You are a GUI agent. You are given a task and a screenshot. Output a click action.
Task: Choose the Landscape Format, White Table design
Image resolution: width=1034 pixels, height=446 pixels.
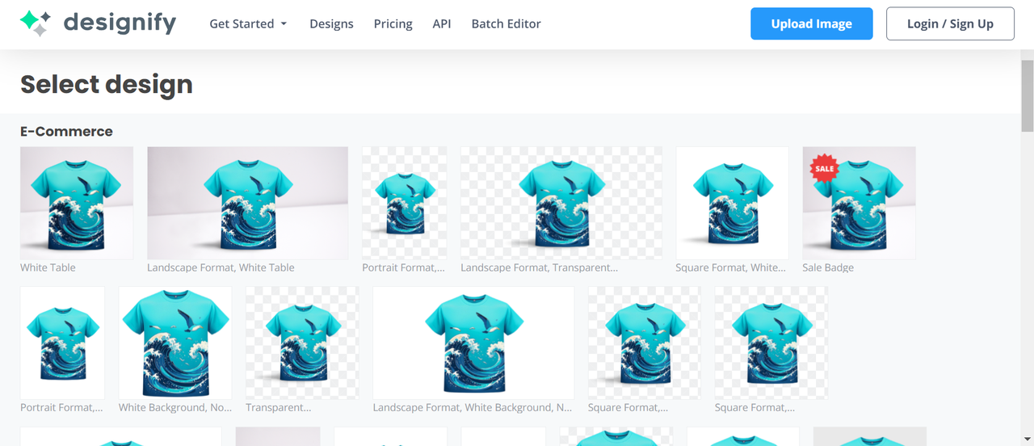[247, 203]
